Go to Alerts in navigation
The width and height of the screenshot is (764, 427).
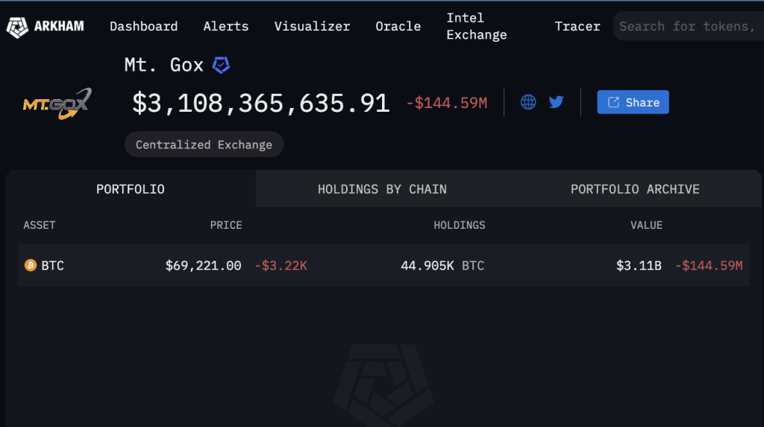point(226,26)
